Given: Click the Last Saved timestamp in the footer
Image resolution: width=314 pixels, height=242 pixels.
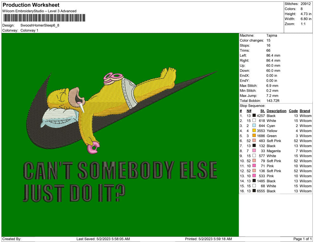Looking at the screenshot, I should coord(103,239).
